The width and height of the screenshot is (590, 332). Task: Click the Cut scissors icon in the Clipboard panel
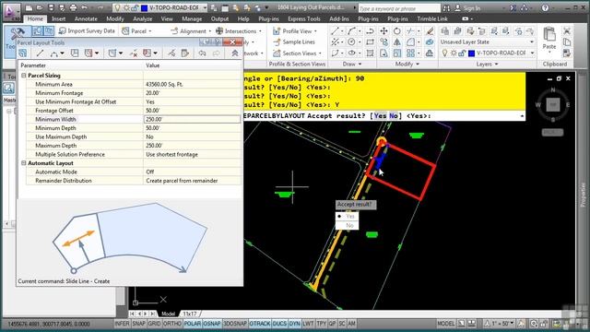coord(567,31)
